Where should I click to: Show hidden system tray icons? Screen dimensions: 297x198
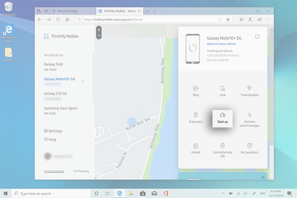point(223,193)
